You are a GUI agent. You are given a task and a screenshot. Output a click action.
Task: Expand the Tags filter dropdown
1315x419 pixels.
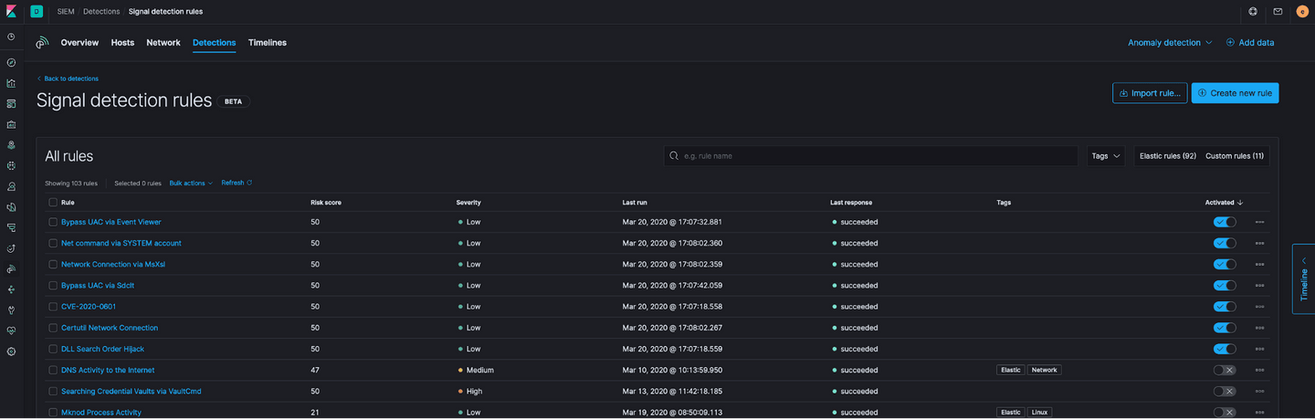[1105, 156]
